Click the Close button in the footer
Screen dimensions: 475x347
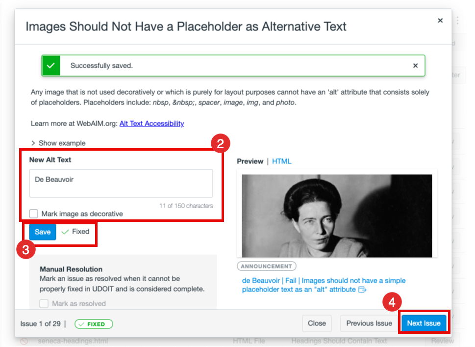point(317,323)
